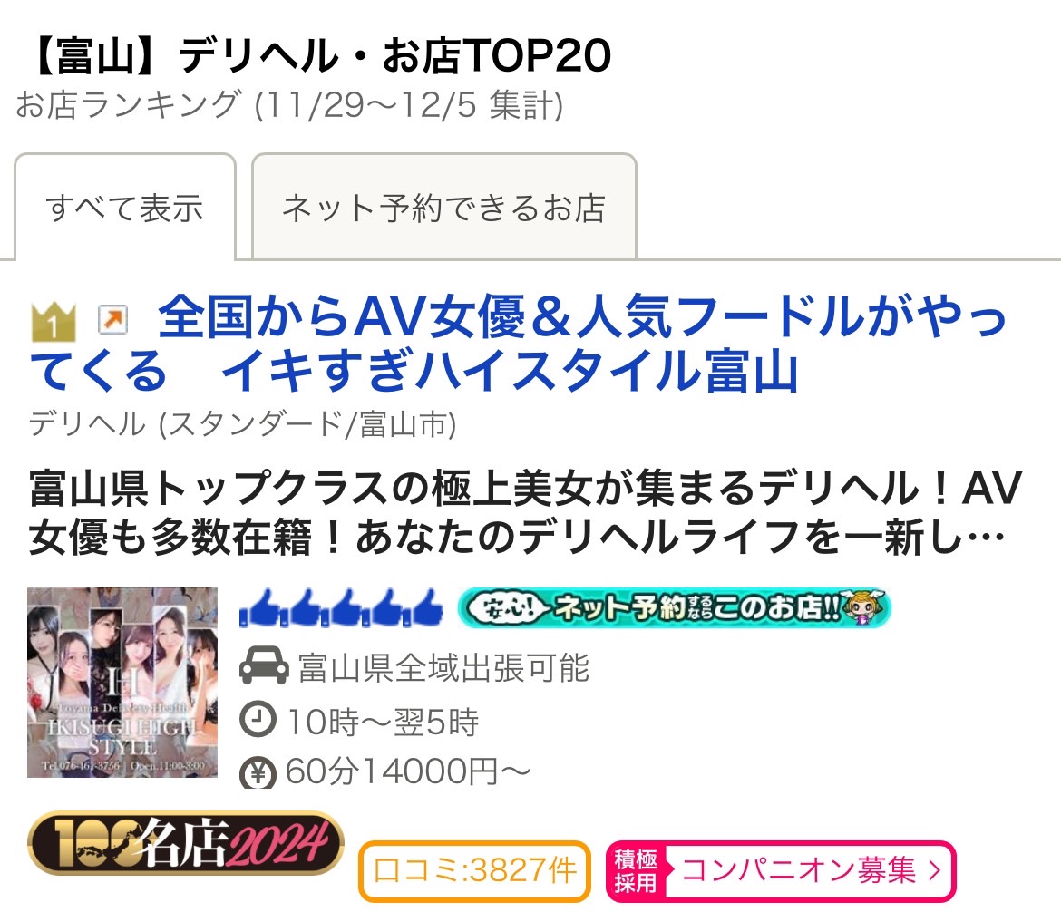Click the external link arrow icon
Screen dimensions: 1061x912
click(112, 319)
